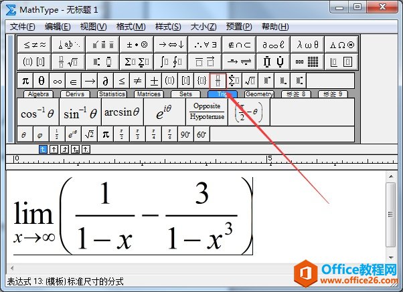Switch to the Matrices tab
This screenshot has height=292, width=403.
(x=149, y=94)
